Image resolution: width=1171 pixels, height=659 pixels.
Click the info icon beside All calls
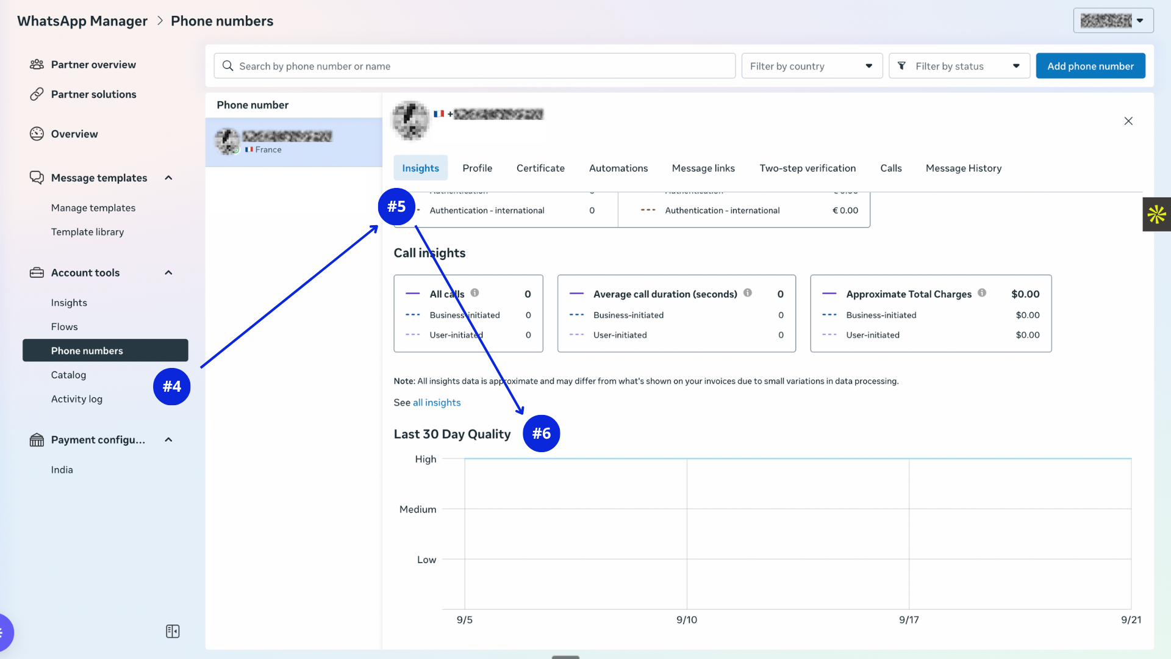pos(474,293)
